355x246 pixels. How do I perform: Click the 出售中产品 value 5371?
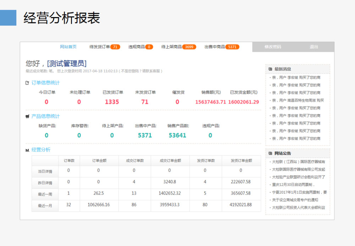[145, 135]
